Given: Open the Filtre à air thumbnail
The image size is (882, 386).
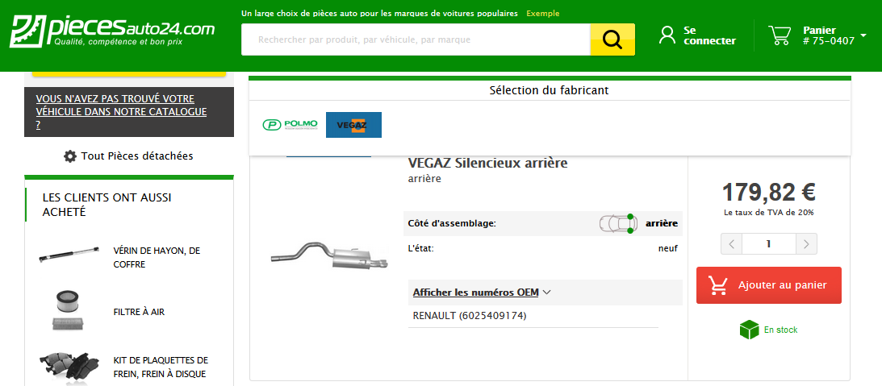Looking at the screenshot, I should [69, 309].
